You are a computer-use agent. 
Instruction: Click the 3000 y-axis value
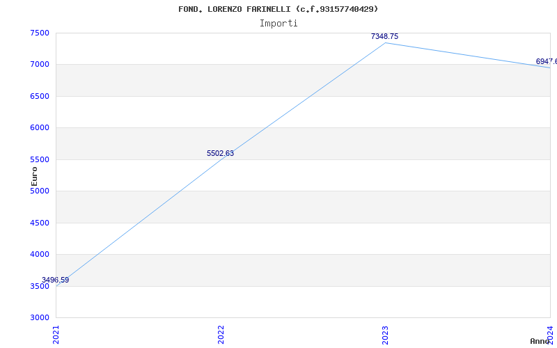click(40, 317)
